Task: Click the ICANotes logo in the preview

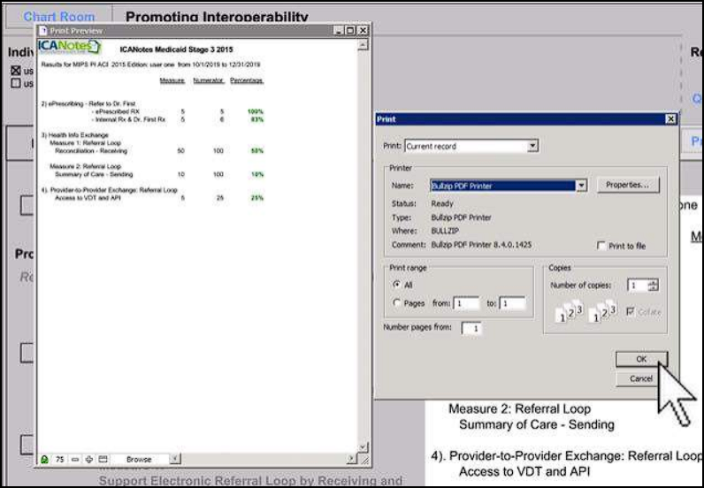Action: tap(70, 47)
